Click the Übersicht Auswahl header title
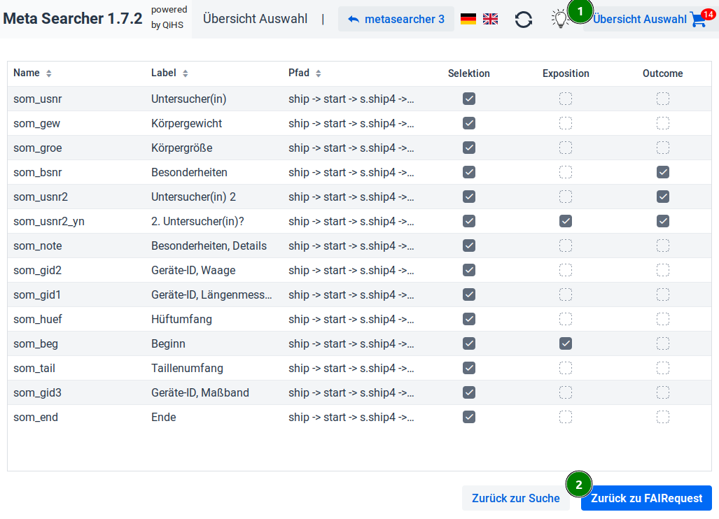 255,19
